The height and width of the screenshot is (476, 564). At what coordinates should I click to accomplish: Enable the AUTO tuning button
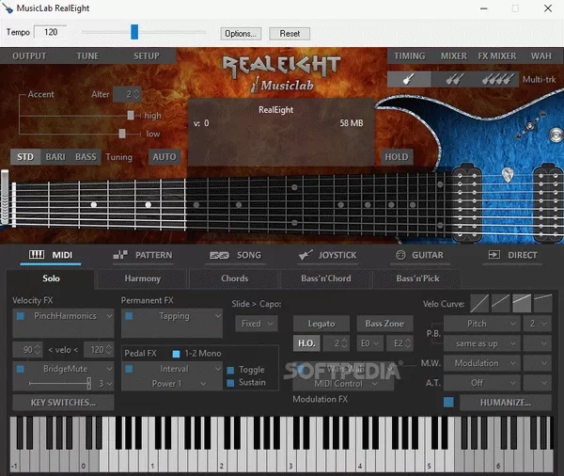point(164,157)
